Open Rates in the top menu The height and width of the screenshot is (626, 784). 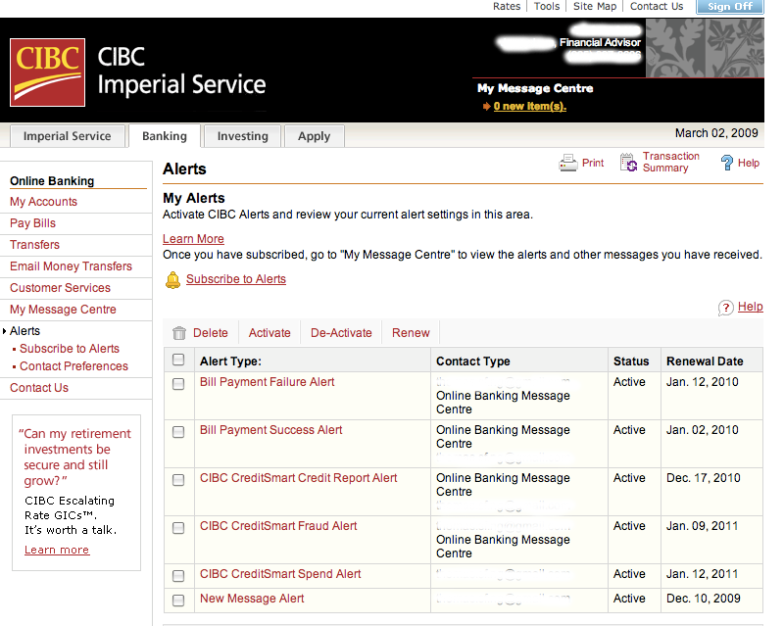click(507, 7)
